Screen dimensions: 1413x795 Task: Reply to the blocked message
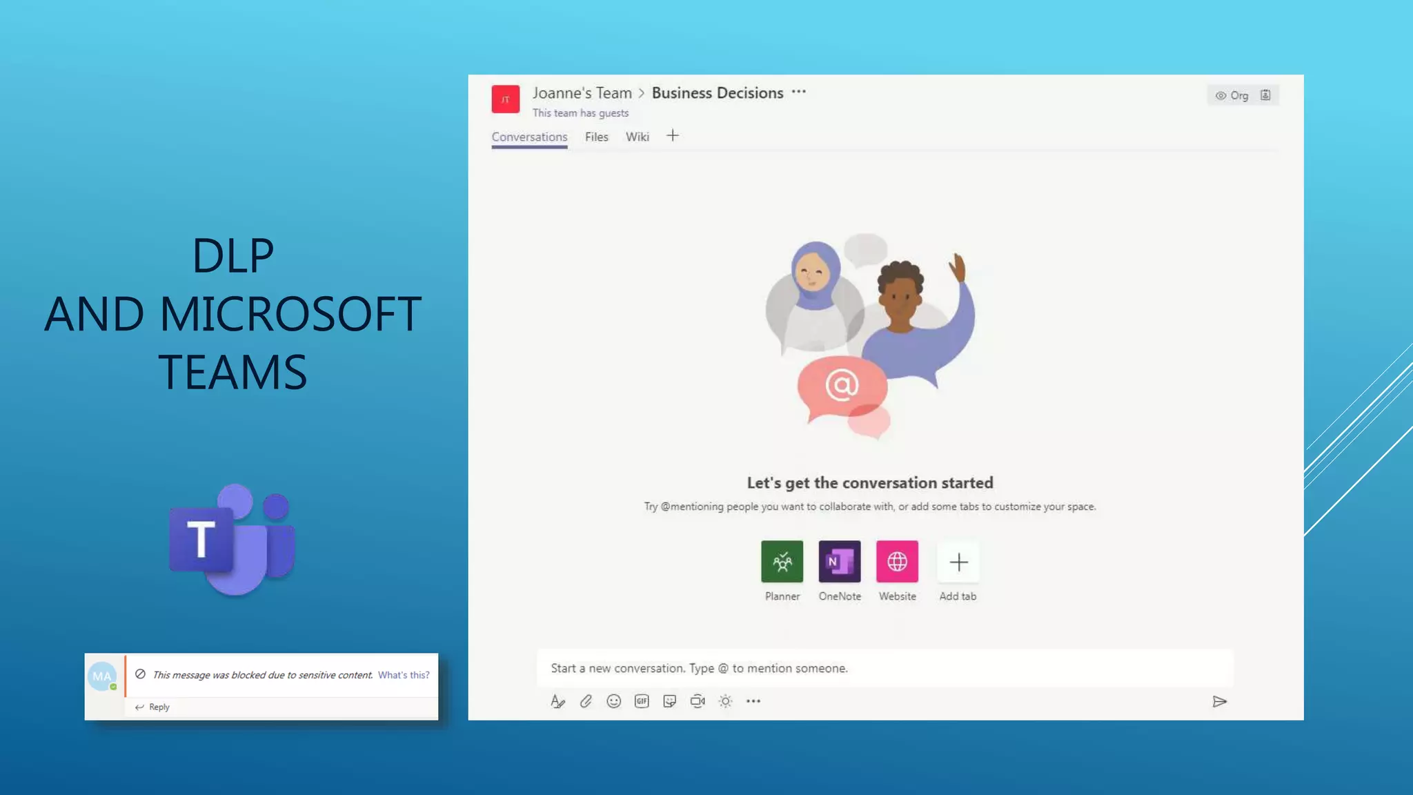152,707
